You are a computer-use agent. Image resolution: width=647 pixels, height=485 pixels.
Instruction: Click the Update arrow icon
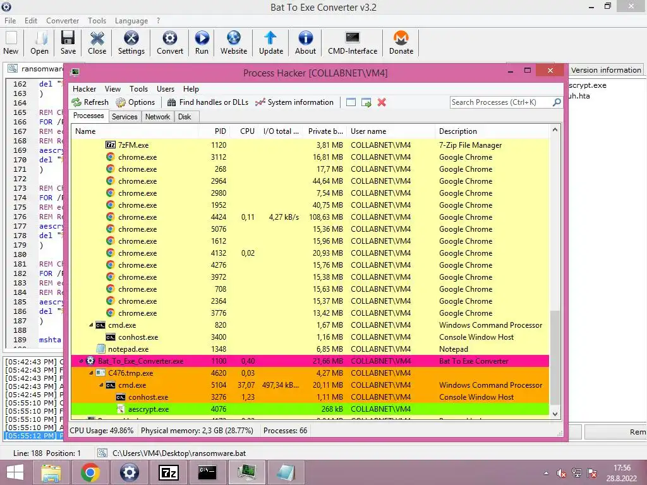pyautogui.click(x=270, y=43)
